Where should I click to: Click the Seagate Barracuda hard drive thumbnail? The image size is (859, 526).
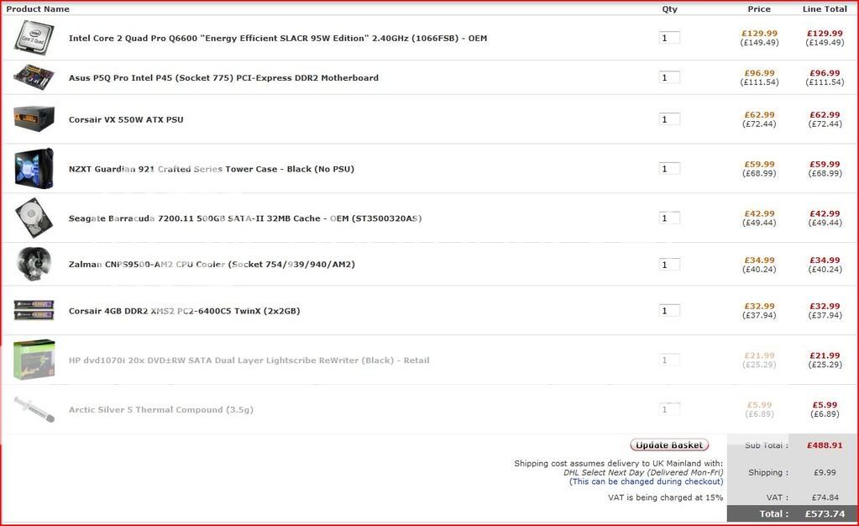pos(34,218)
